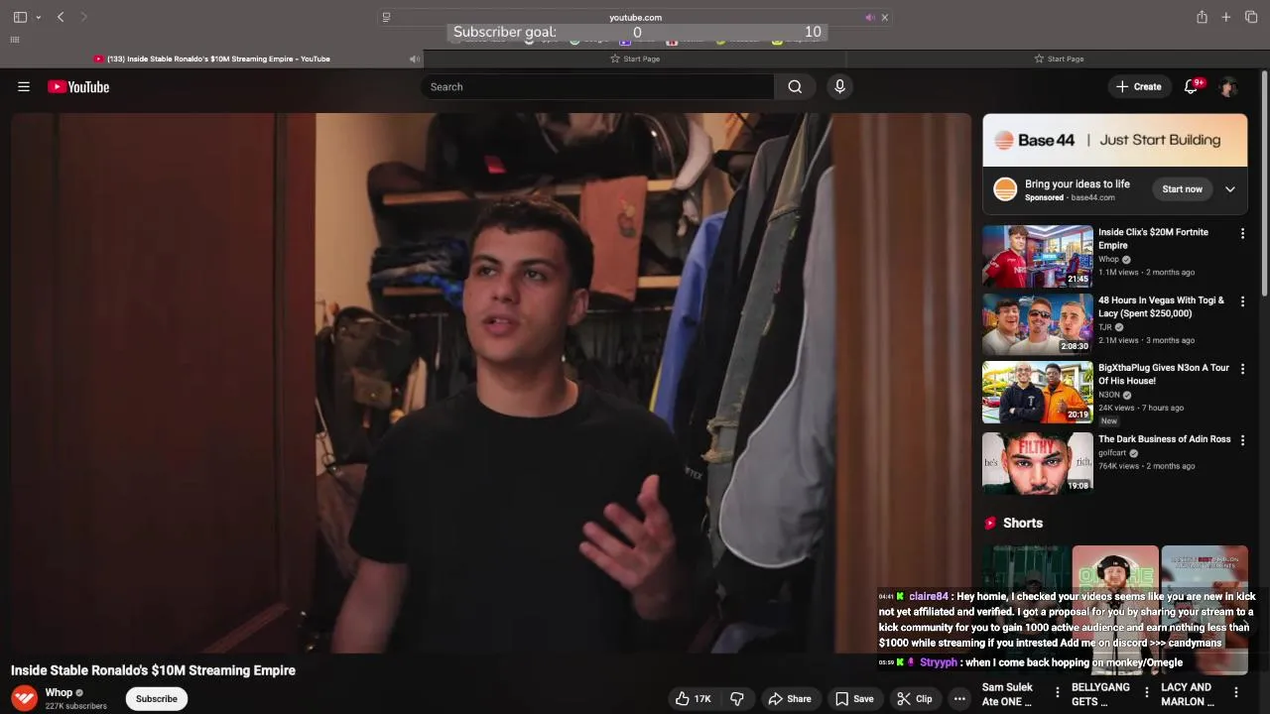Click the Base 44 ad banner
Image resolution: width=1270 pixels, height=714 pixels.
[x=1115, y=140]
